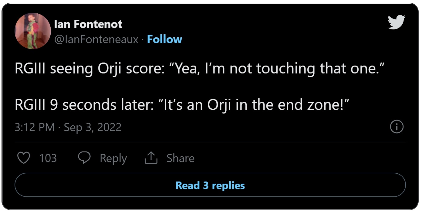Click the Reply label text
The image size is (422, 214).
point(113,158)
